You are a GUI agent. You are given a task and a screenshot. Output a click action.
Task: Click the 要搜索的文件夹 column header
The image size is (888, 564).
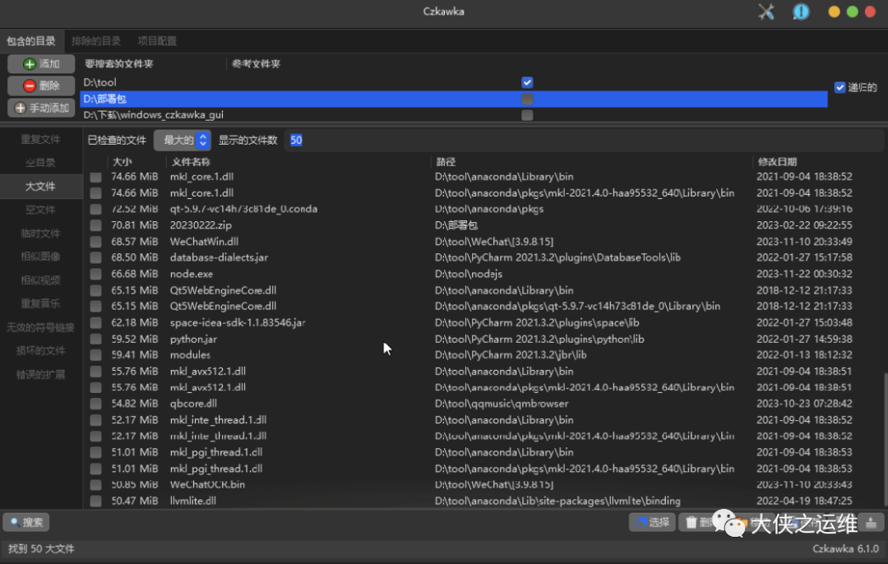point(119,64)
